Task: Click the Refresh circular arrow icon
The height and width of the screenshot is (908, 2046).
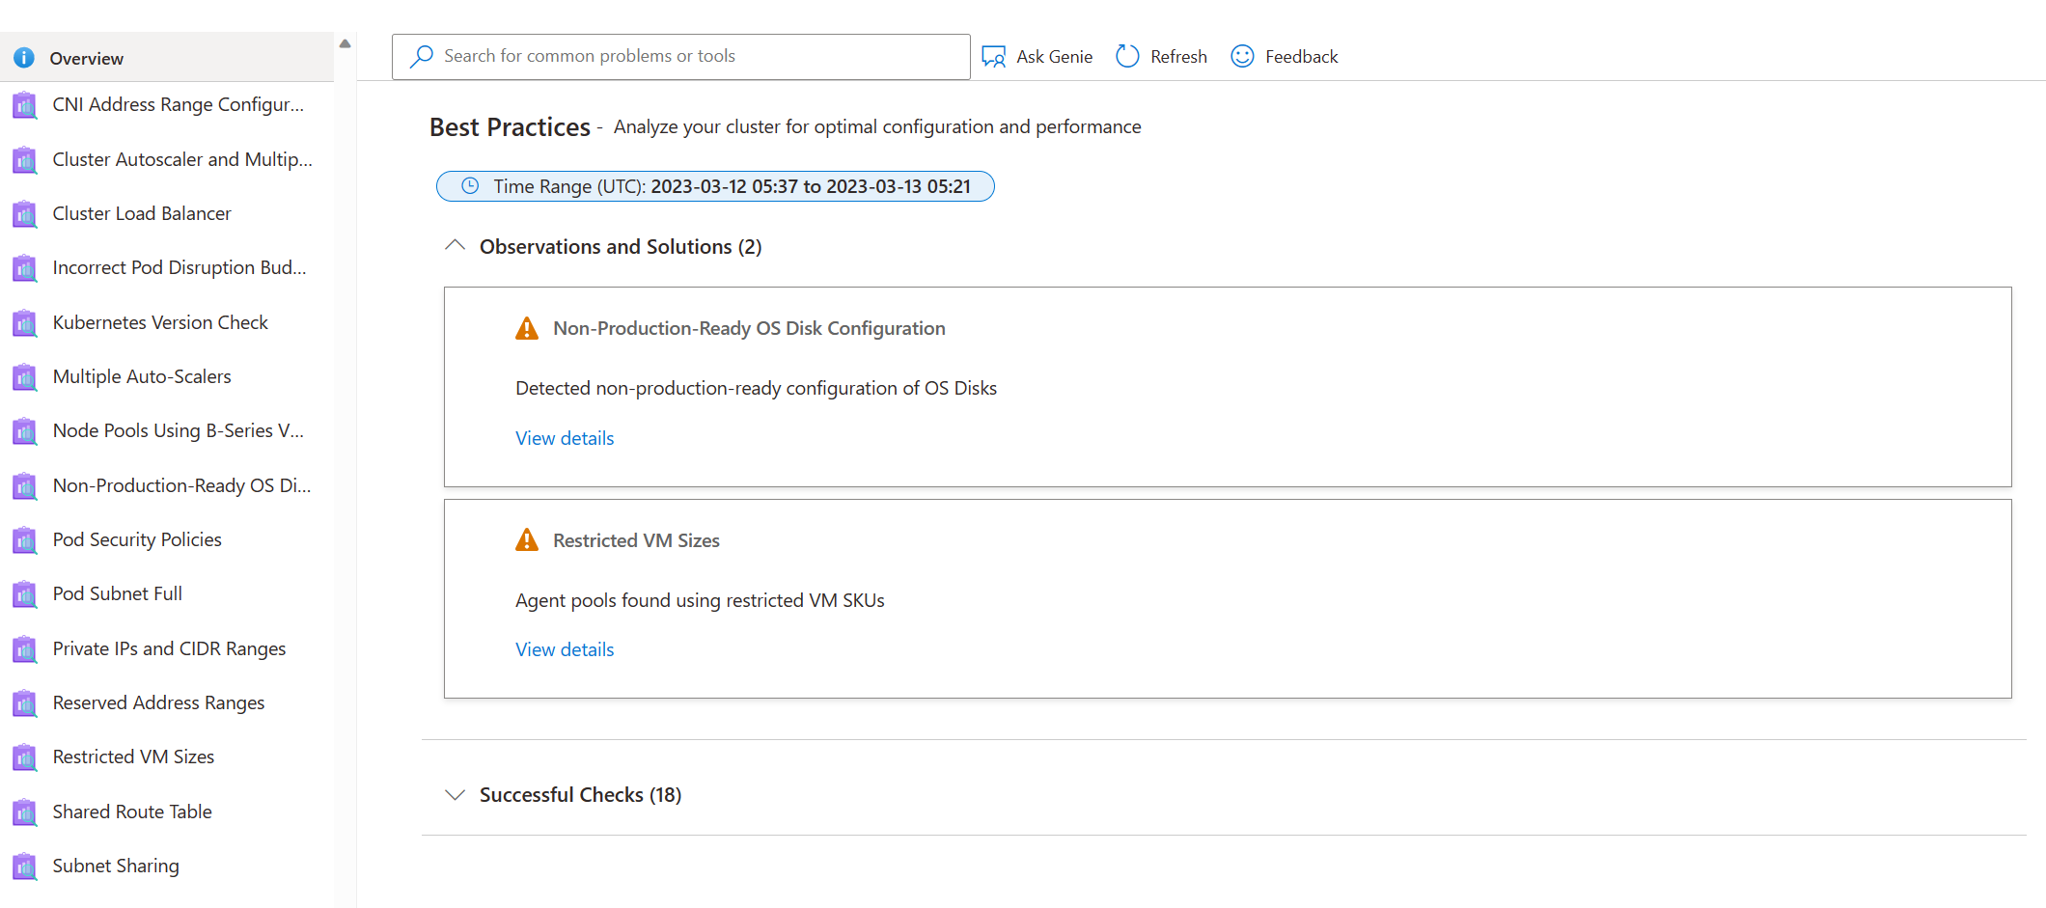Action: [1127, 57]
